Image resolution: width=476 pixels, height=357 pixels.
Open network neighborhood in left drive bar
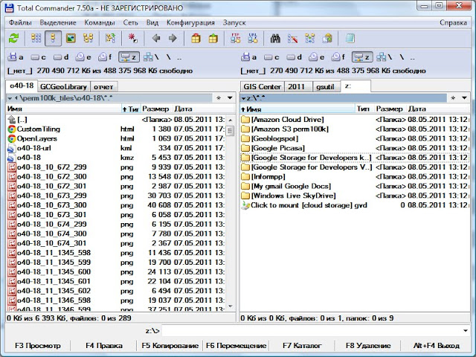[151, 57]
